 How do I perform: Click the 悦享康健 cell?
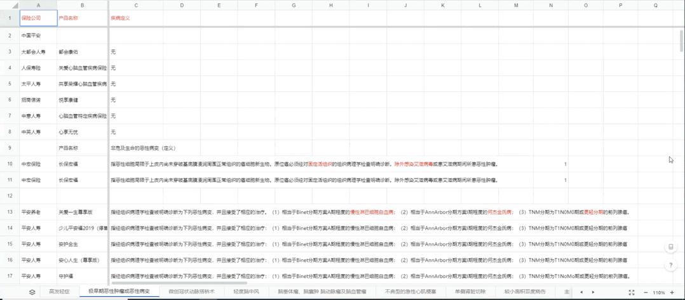coord(83,100)
